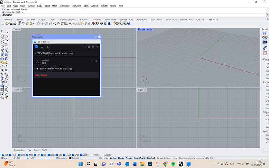Collapse the 7ZM7M0 Parametric Variations project
Screen dimensions: 269x168
[36, 53]
